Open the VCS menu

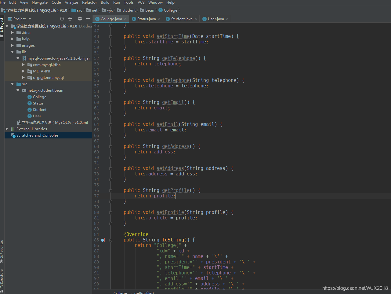click(x=141, y=2)
